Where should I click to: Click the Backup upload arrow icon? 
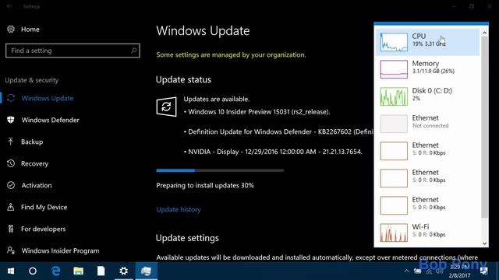[x=10, y=142]
